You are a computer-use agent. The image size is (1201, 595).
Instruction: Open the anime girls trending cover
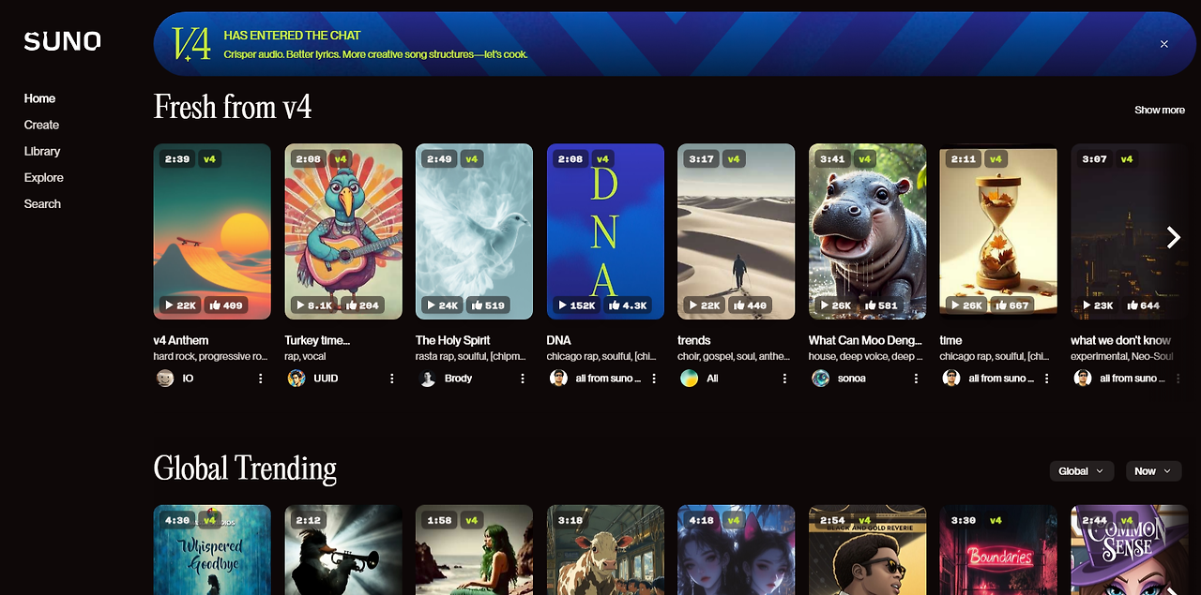737,550
